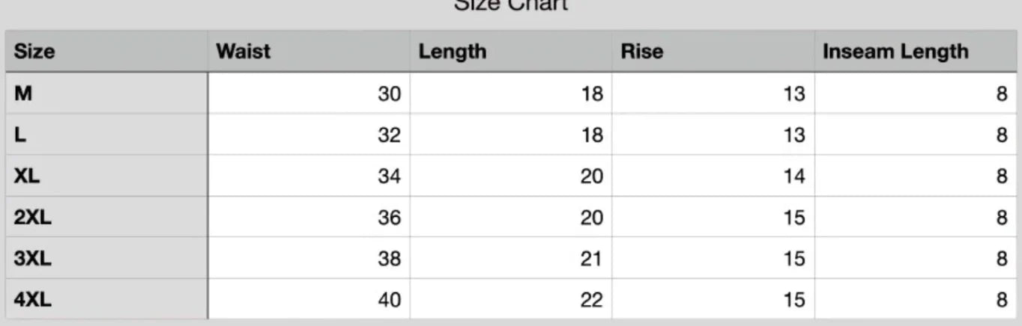Select the 3XL size row label

click(x=32, y=259)
